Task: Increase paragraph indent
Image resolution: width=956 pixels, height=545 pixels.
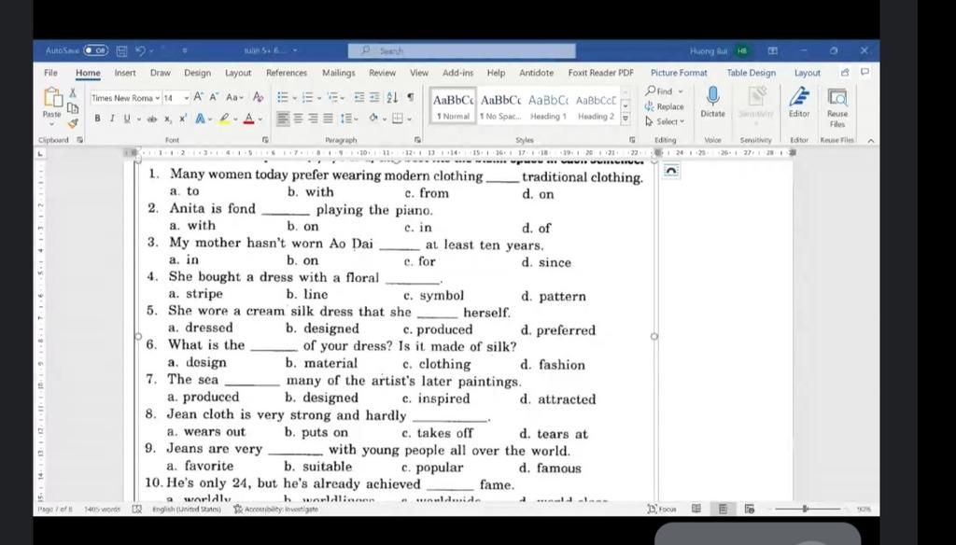Action: [x=374, y=98]
